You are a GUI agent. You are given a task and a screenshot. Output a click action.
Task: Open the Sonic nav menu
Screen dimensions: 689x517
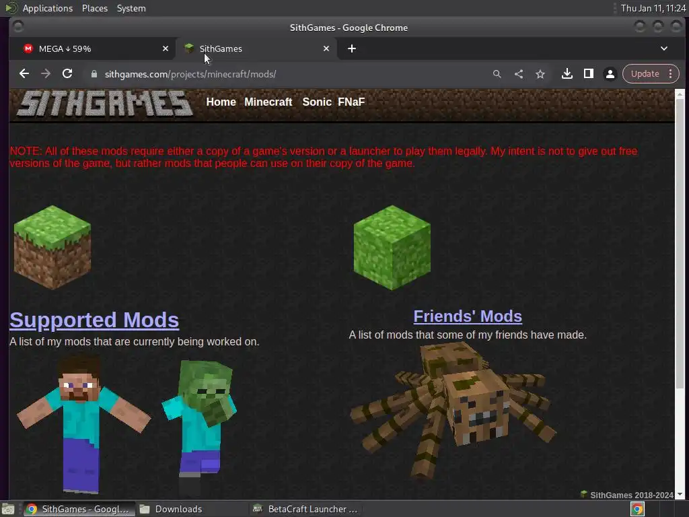317,102
